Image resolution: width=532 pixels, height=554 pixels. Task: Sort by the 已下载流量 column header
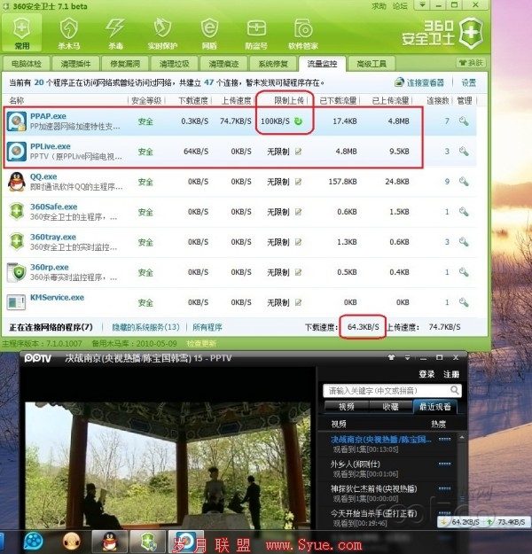tap(338, 101)
